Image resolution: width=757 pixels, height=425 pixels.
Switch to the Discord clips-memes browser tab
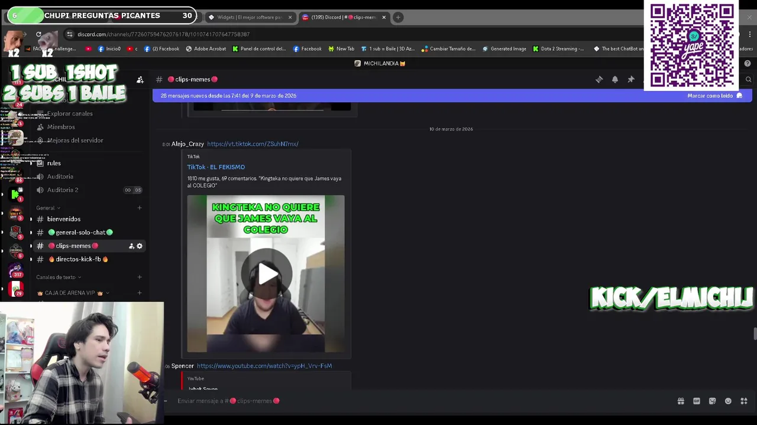pos(343,17)
